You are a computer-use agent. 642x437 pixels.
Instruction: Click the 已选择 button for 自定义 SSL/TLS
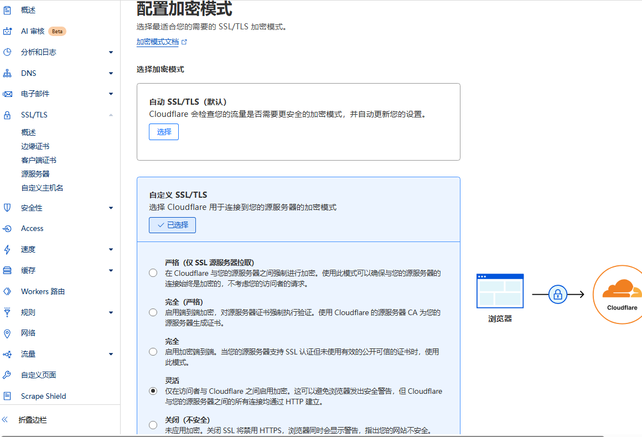[x=172, y=225]
